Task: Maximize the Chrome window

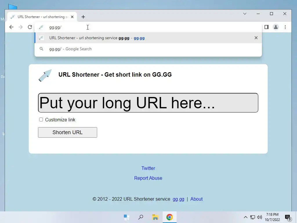Action: pyautogui.click(x=271, y=14)
